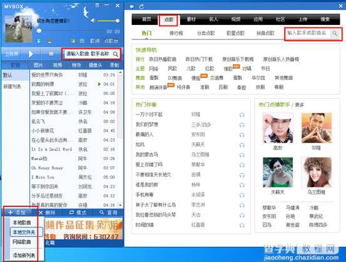Select the 默认 default playlist
The width and height of the screenshot is (346, 262).
tap(15, 75)
